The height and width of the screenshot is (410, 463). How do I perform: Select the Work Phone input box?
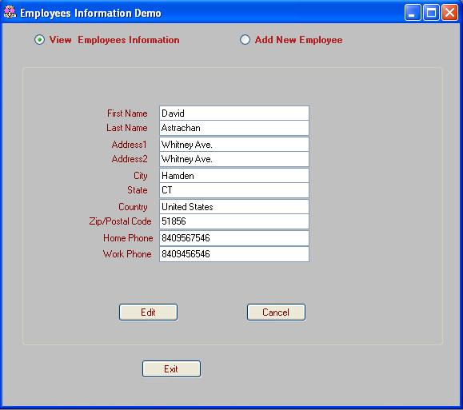pyautogui.click(x=234, y=254)
